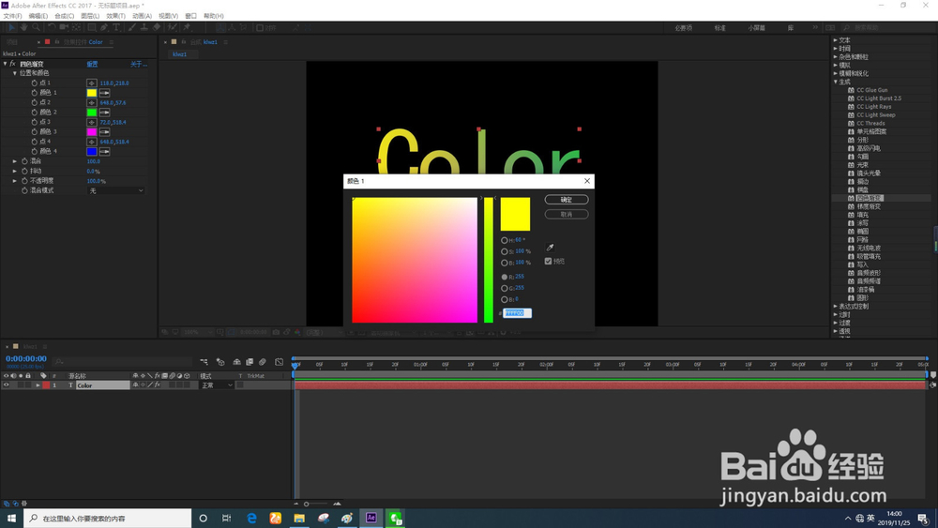The height and width of the screenshot is (528, 938).
Task: Expand the 混合 property
Action: (x=15, y=161)
